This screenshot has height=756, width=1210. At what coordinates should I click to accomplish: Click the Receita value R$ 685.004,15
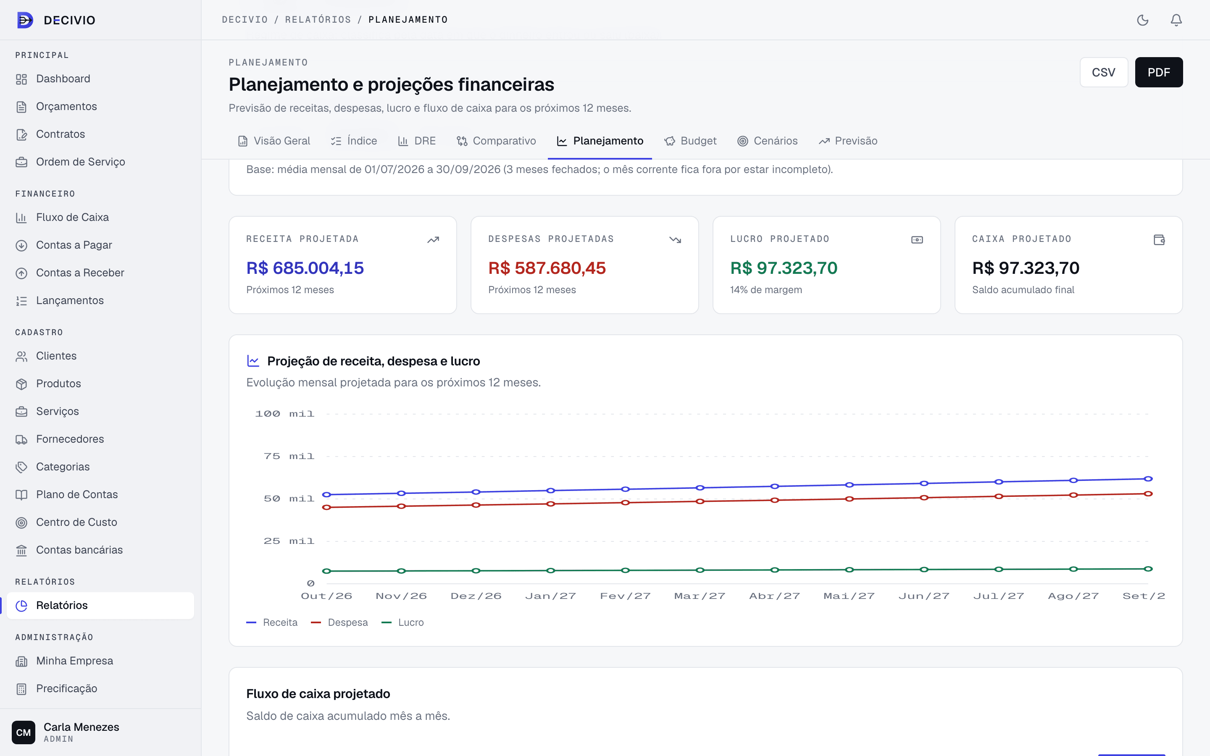(x=305, y=268)
